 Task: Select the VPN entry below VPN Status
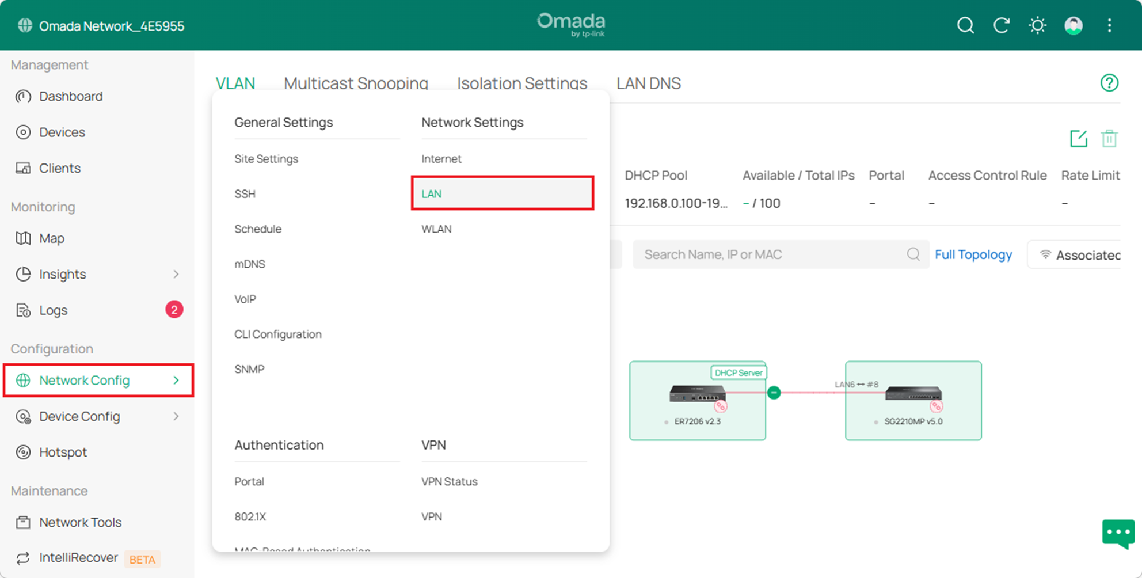pyautogui.click(x=432, y=516)
